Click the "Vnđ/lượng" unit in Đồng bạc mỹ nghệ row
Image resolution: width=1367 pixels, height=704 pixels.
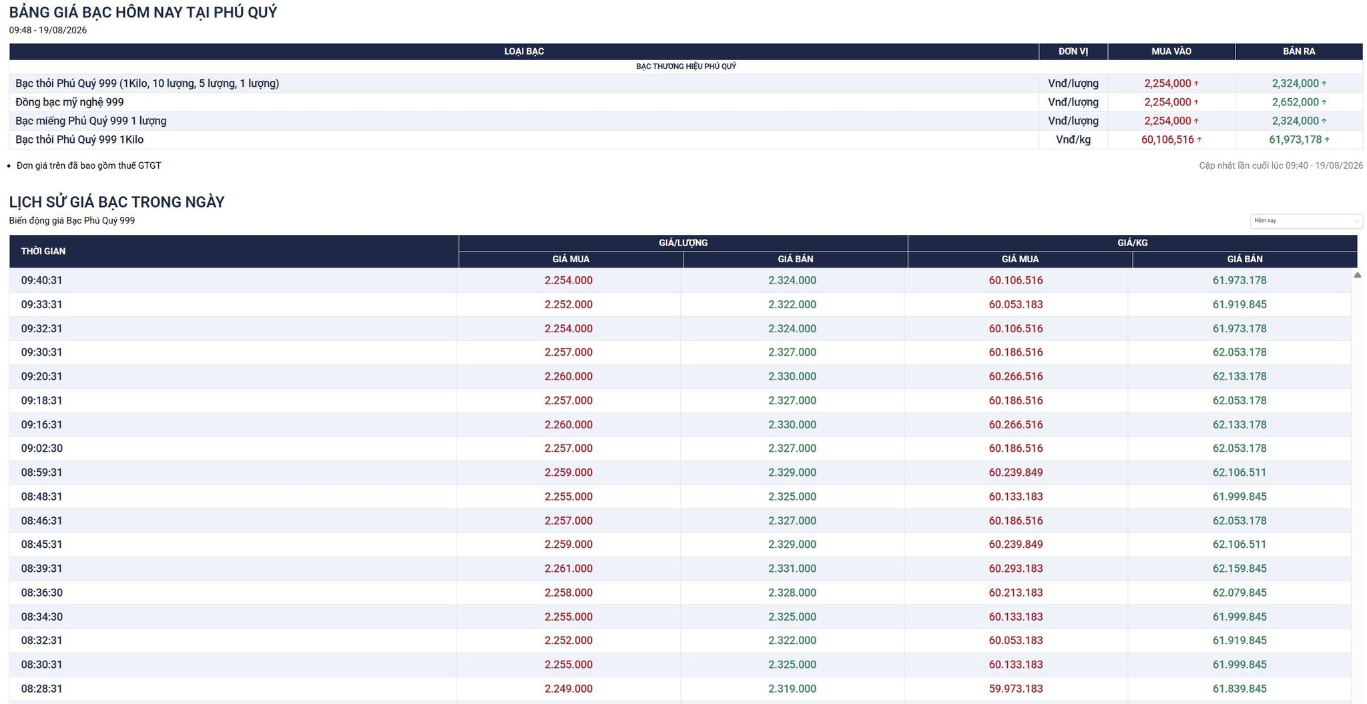[1073, 102]
